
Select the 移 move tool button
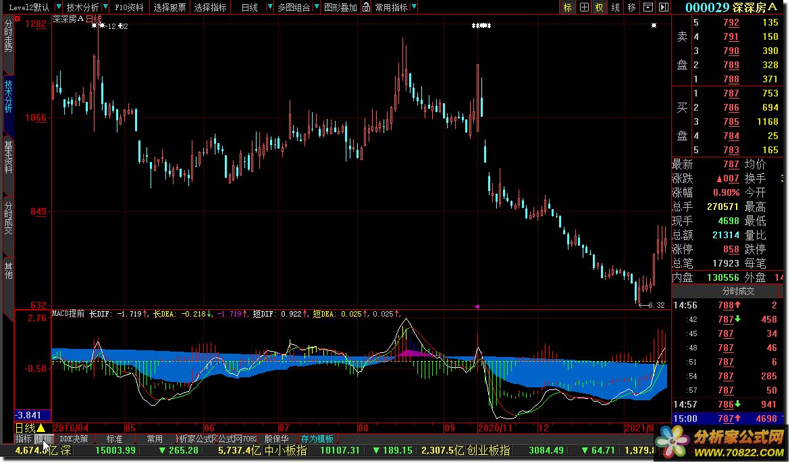(x=632, y=7)
